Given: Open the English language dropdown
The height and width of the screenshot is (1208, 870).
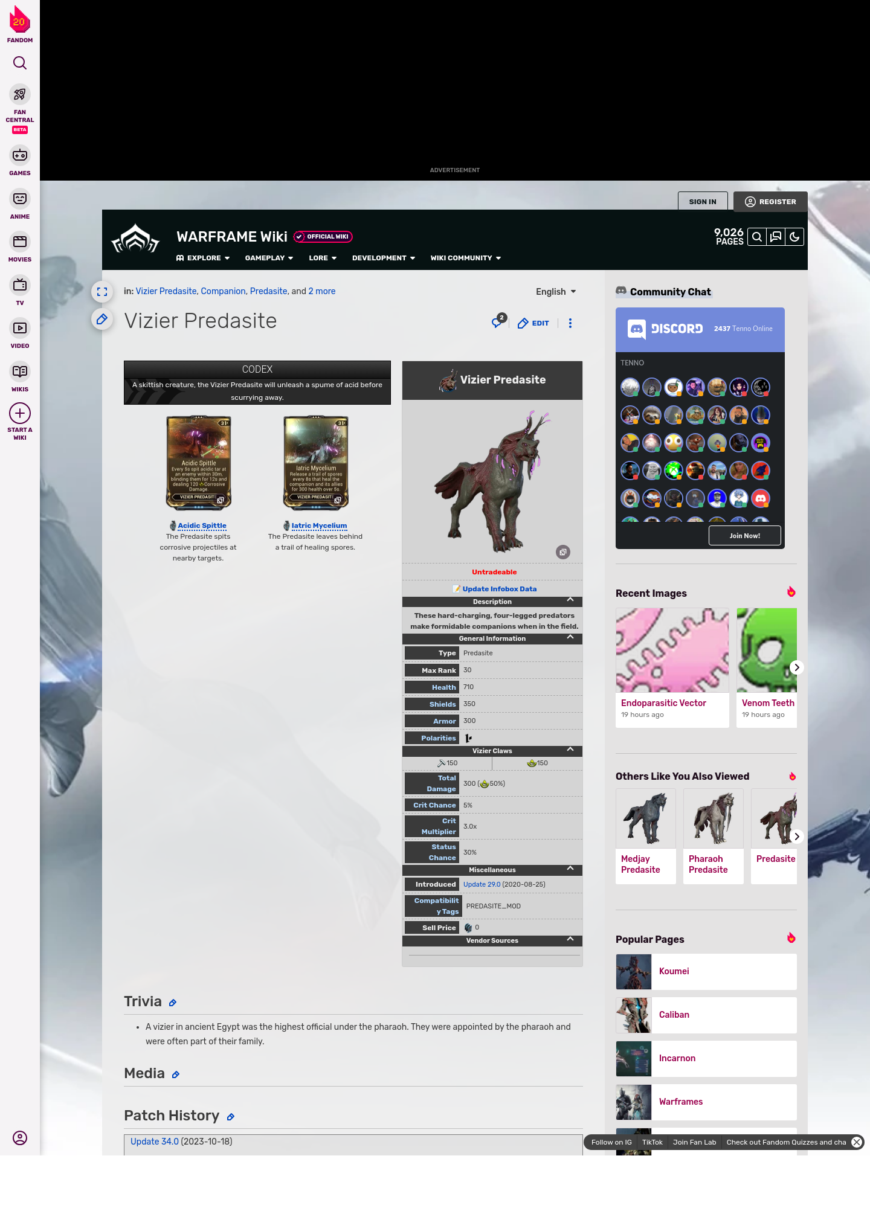Looking at the screenshot, I should pos(556,292).
